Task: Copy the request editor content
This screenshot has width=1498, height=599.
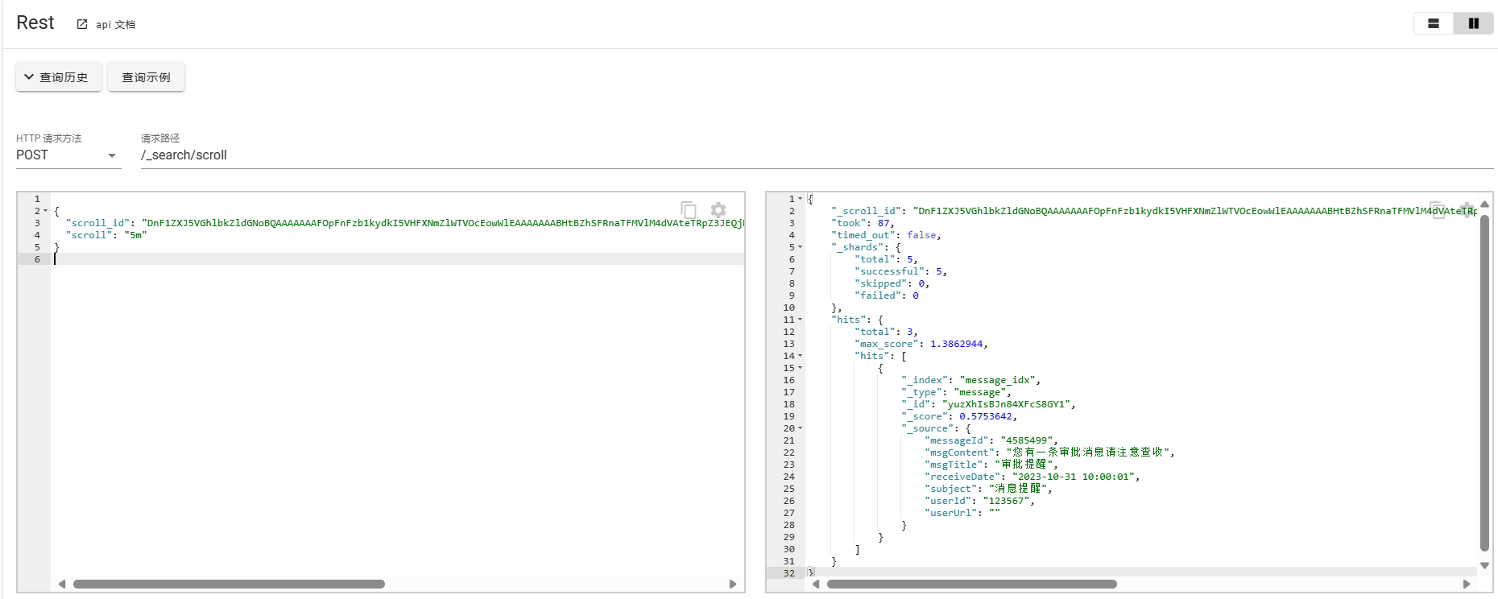Action: 689,210
